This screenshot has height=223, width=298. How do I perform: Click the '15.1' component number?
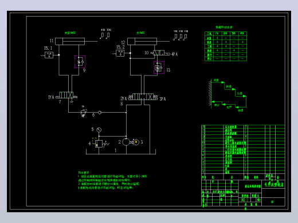tap(48, 48)
